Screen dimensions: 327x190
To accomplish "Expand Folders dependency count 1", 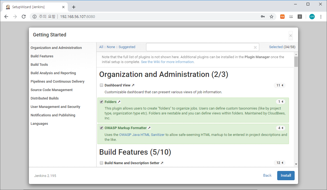I will (281, 102).
